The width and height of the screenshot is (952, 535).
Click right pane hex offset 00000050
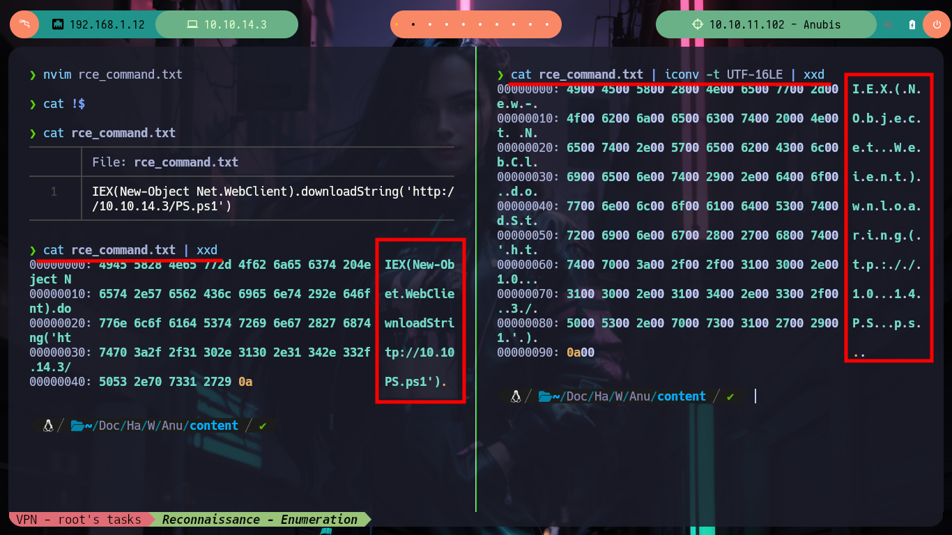[x=529, y=235]
